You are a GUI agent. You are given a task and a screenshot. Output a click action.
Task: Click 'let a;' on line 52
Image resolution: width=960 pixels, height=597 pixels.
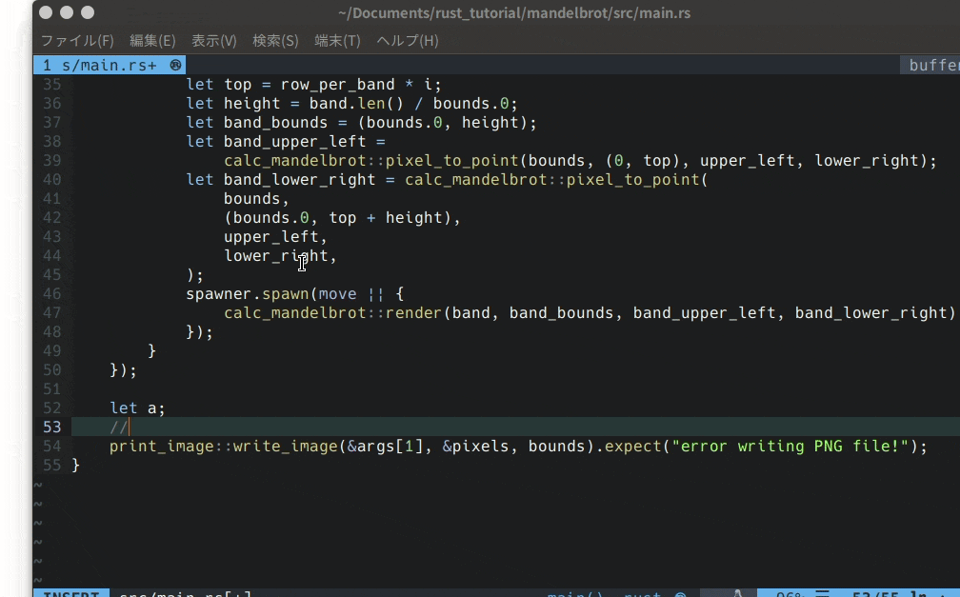click(137, 408)
